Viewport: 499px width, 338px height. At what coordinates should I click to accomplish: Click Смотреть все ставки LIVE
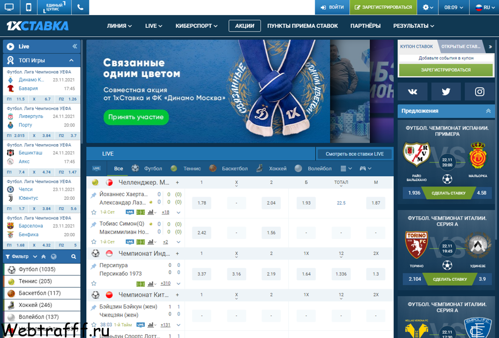pyautogui.click(x=354, y=154)
